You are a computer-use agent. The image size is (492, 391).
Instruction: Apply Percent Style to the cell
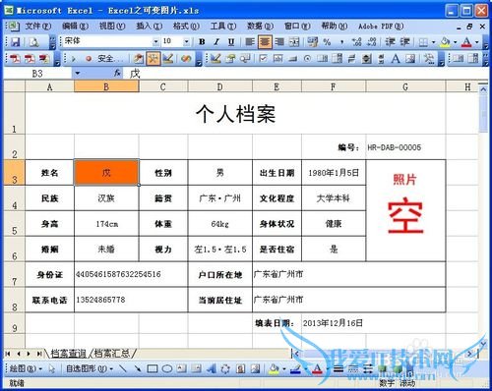point(327,41)
